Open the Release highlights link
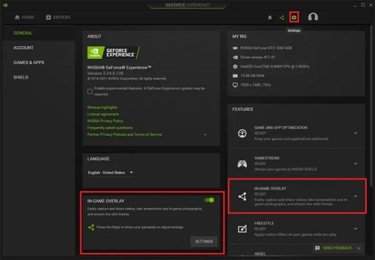 102,107
